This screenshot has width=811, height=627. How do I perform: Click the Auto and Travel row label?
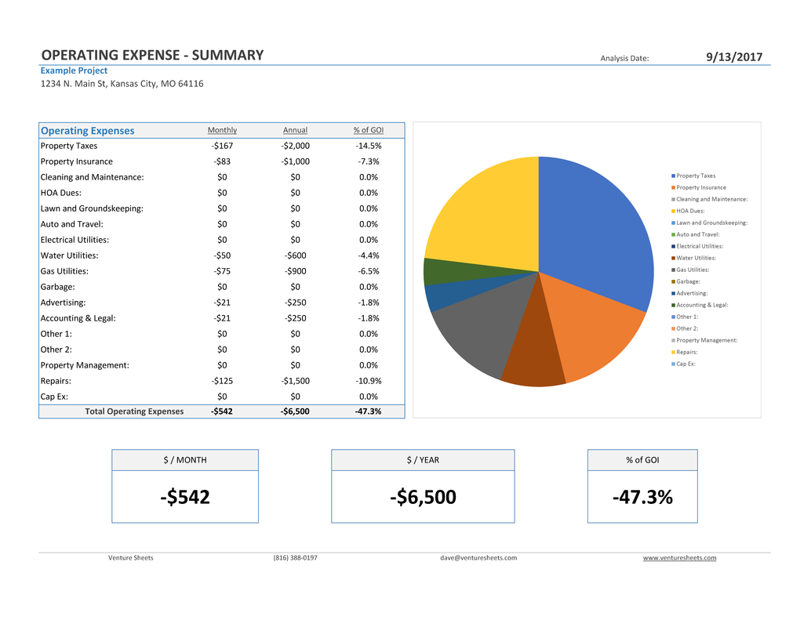point(72,224)
